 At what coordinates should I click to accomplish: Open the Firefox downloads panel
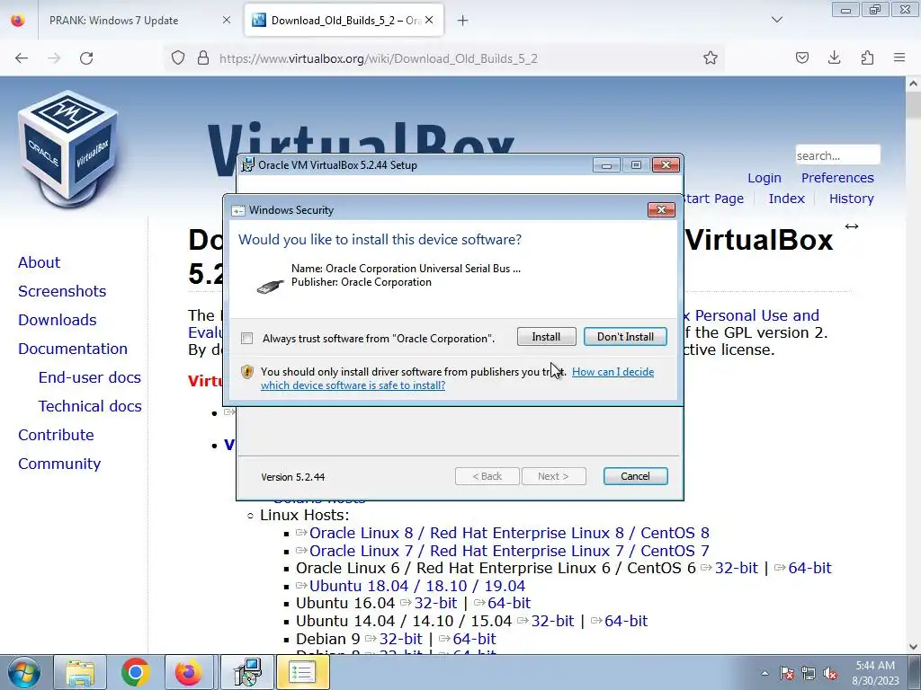[834, 57]
